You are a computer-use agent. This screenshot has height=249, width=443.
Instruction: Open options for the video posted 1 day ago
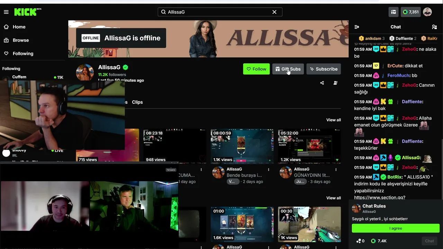point(201,169)
